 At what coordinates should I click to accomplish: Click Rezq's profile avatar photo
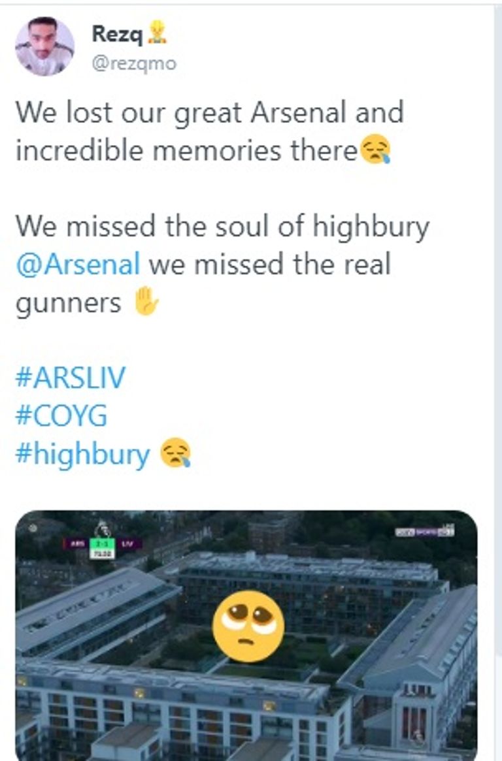pos(44,46)
